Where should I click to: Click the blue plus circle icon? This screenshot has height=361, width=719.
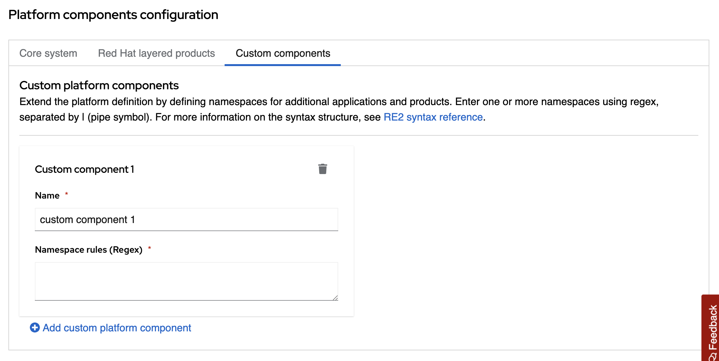tap(35, 327)
